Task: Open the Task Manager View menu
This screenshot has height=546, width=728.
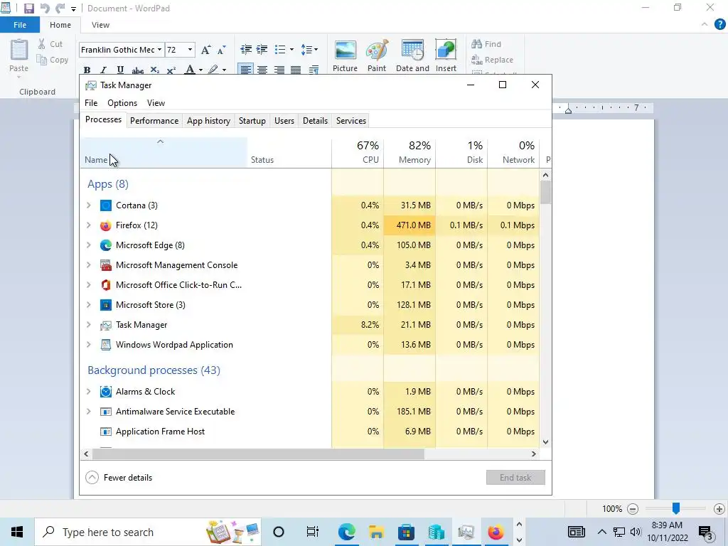Action: [156, 103]
